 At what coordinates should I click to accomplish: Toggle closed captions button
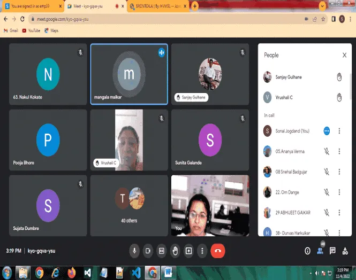pyautogui.click(x=162, y=251)
